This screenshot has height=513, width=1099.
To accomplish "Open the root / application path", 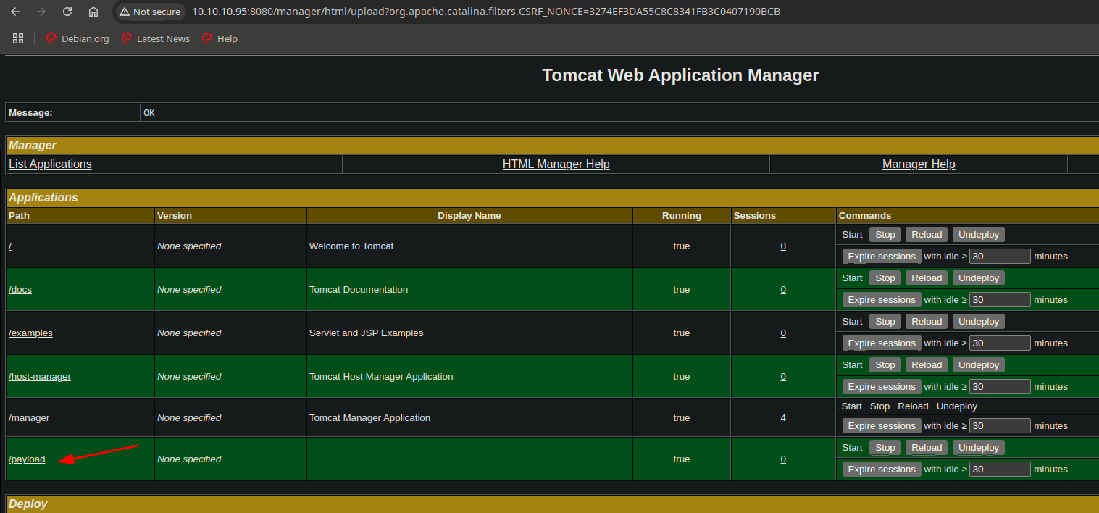I will (10, 246).
